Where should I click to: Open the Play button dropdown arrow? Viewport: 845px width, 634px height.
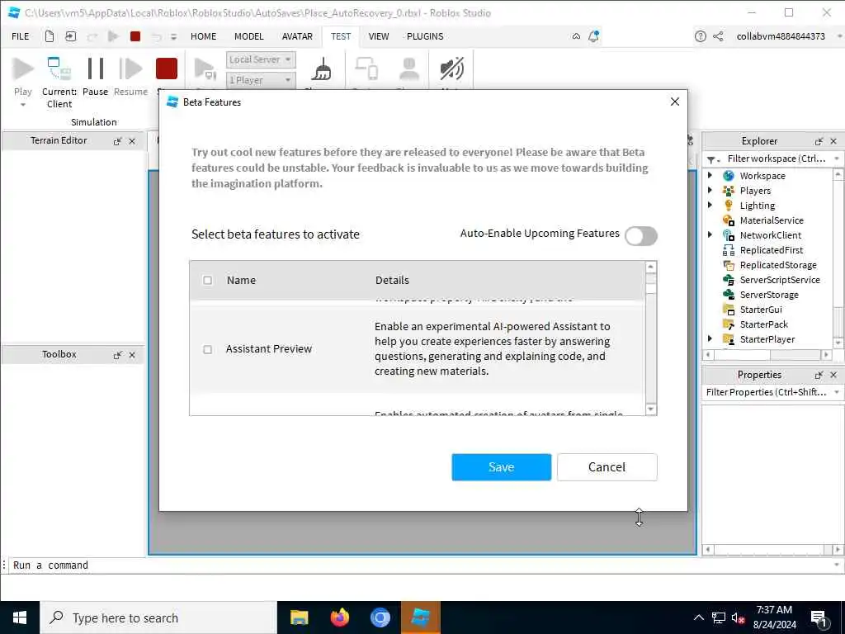22,105
